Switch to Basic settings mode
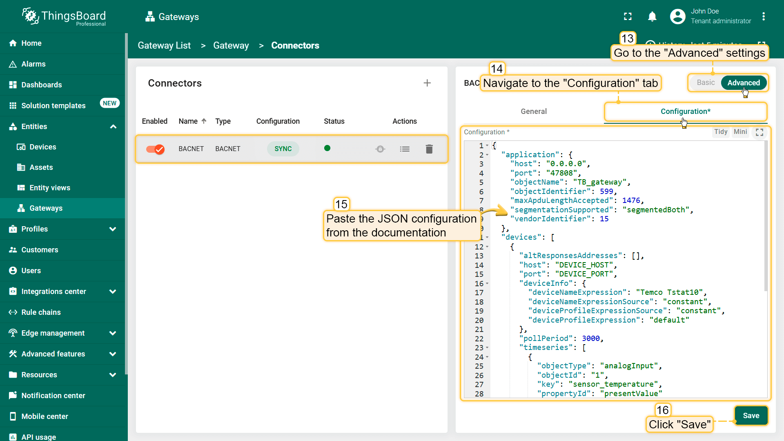This screenshot has width=784, height=441. [x=705, y=83]
